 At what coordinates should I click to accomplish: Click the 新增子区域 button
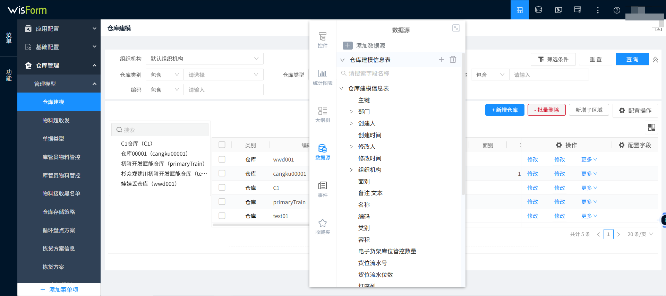[589, 110]
